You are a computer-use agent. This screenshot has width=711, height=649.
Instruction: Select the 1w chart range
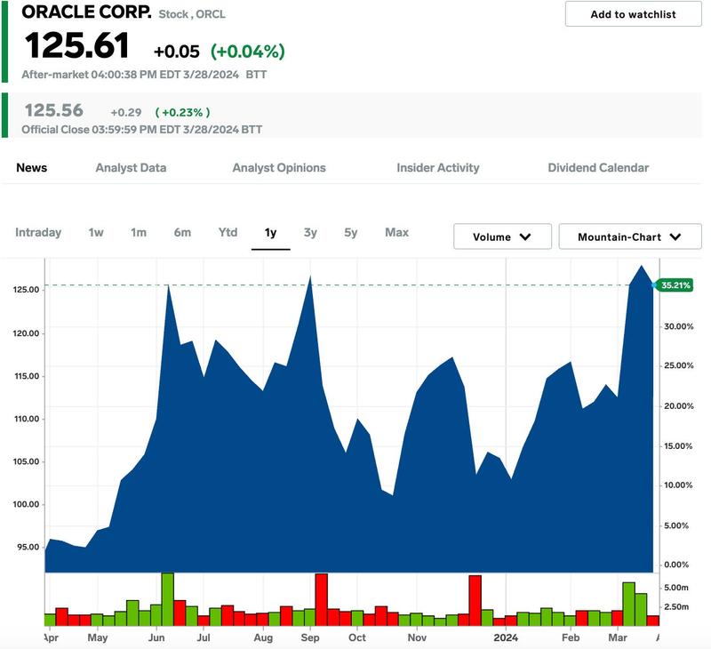click(96, 232)
